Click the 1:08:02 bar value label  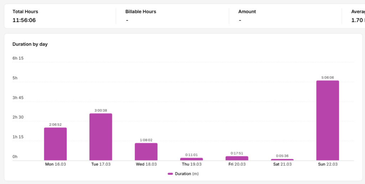point(146,140)
